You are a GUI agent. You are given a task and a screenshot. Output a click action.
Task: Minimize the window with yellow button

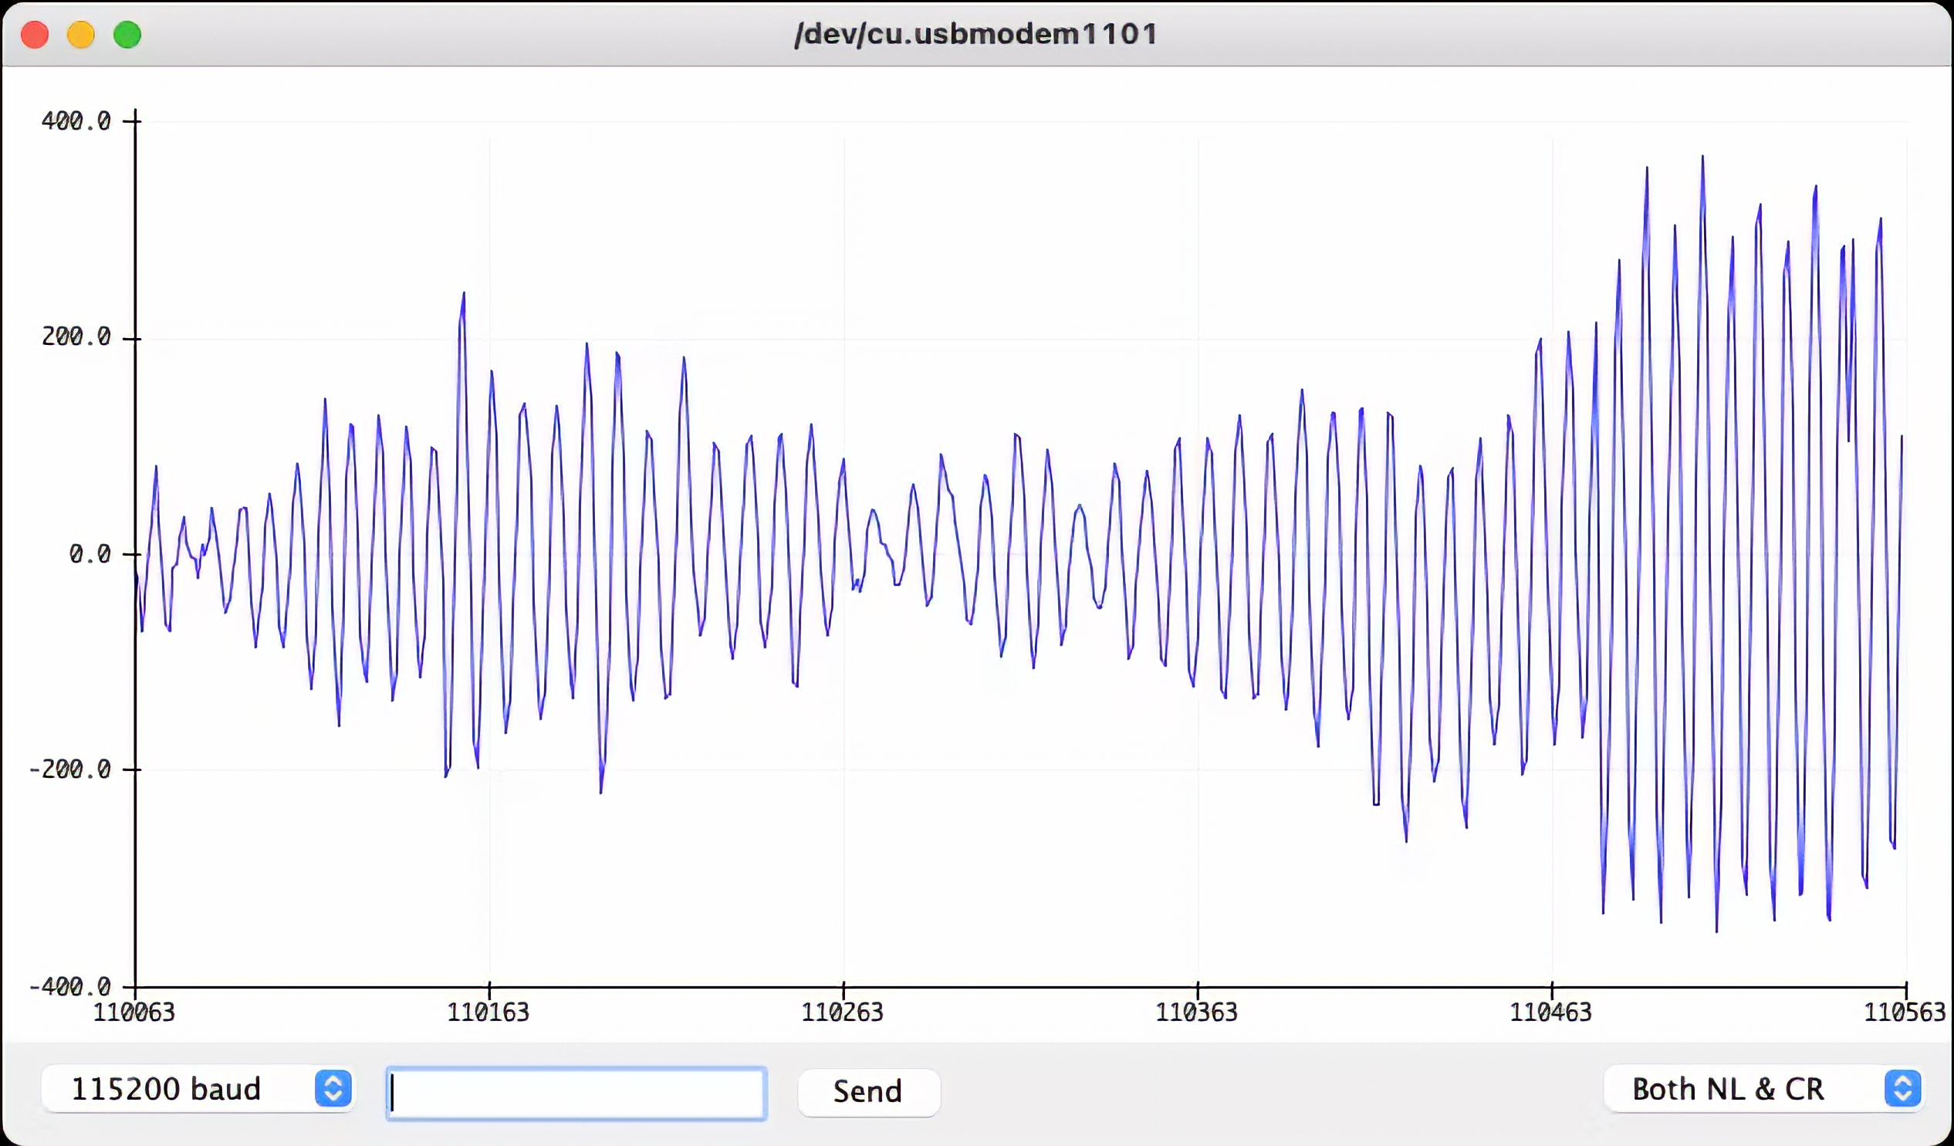click(80, 35)
